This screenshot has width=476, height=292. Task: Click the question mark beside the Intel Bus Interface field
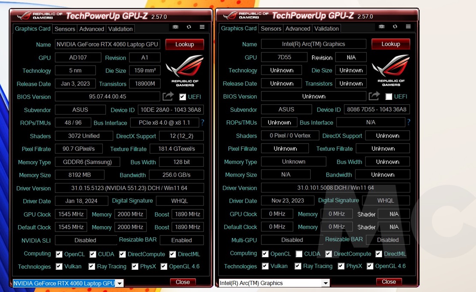click(x=408, y=122)
